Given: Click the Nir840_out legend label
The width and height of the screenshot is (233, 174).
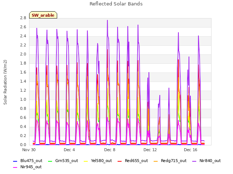Looking at the screenshot, I should coord(210,161).
